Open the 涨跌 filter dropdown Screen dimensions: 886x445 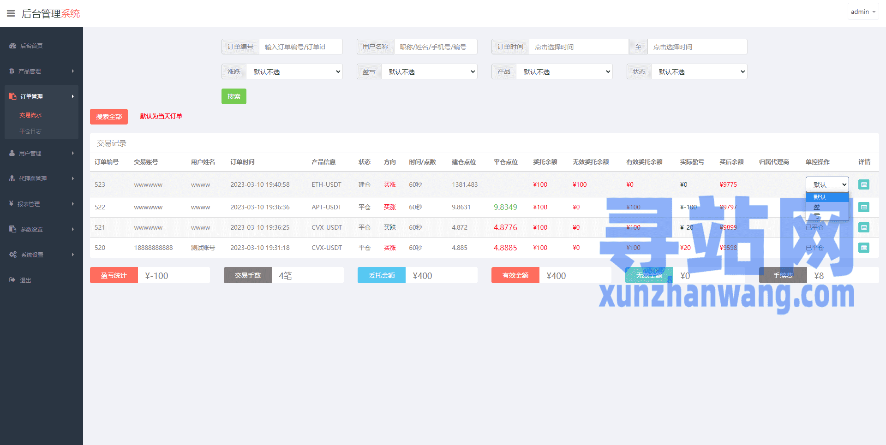click(x=294, y=71)
